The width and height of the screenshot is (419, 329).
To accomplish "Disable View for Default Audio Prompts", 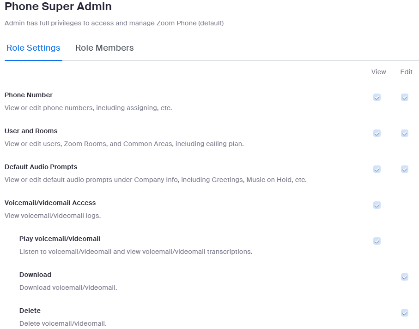I will coord(377,169).
